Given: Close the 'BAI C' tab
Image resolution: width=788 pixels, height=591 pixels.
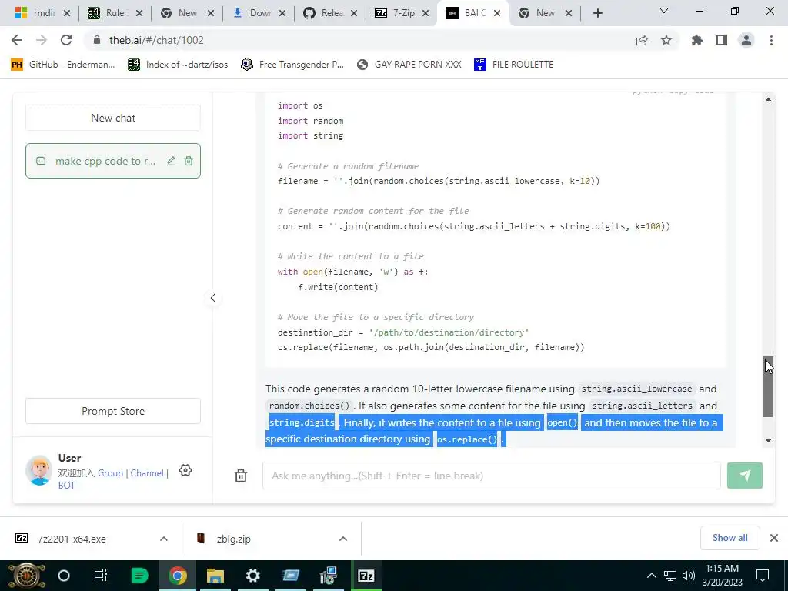Looking at the screenshot, I should coord(497,13).
